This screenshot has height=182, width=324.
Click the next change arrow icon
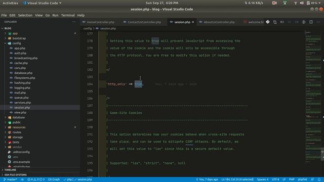(x=297, y=22)
